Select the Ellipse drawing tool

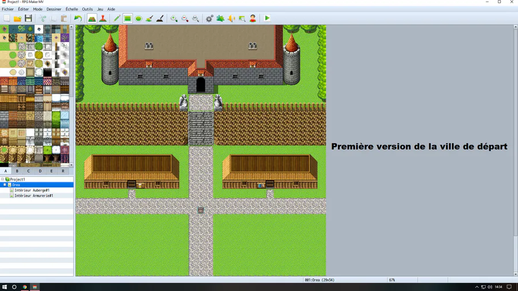[138, 18]
